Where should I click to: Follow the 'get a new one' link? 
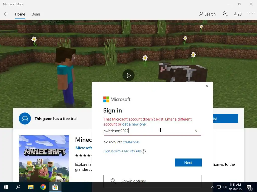(134, 124)
